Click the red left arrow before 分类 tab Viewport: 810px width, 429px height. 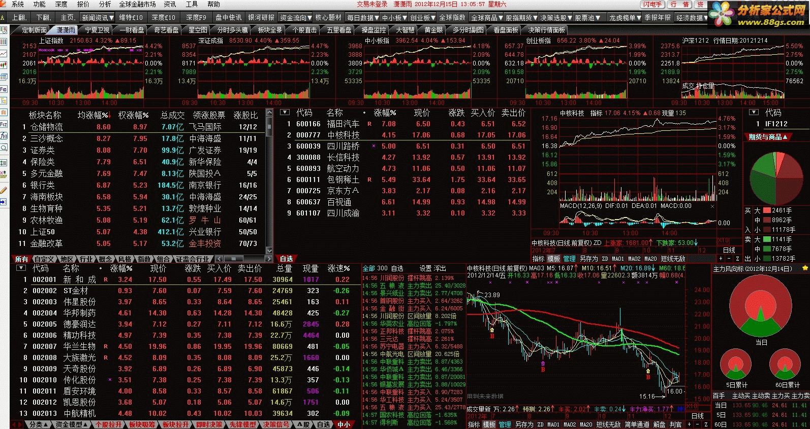[13, 424]
